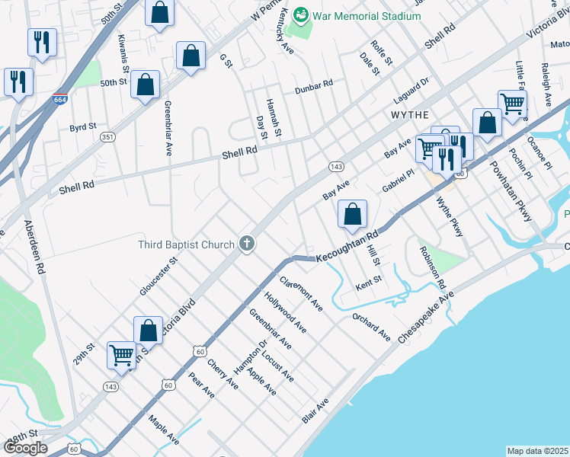Viewport: 570px width, 457px height.
Task: Click the Gabriel Pl street label
Action: (x=398, y=181)
